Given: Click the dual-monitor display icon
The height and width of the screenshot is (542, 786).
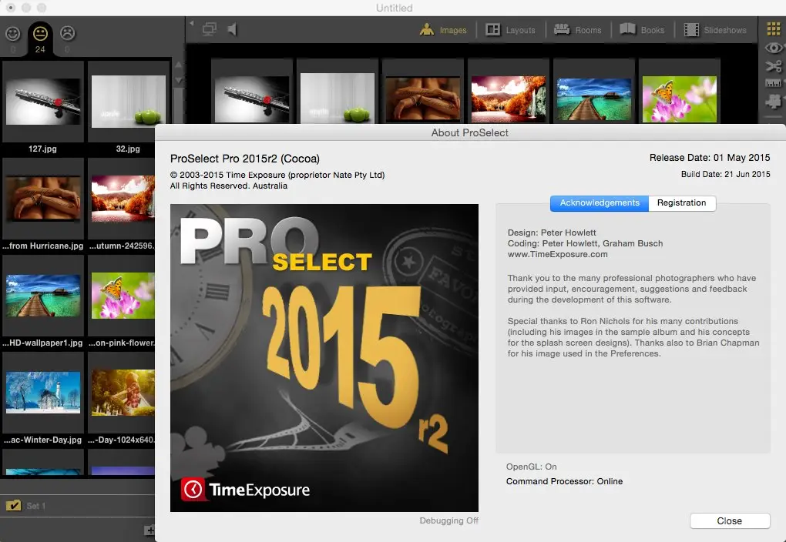Looking at the screenshot, I should (x=210, y=29).
